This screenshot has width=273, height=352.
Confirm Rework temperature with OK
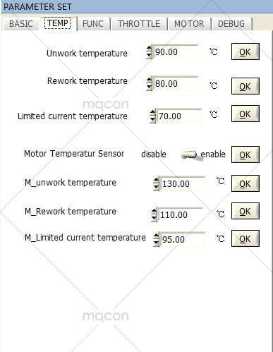[x=245, y=86]
